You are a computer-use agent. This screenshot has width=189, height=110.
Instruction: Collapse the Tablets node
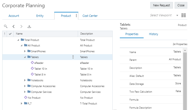coord(25,57)
